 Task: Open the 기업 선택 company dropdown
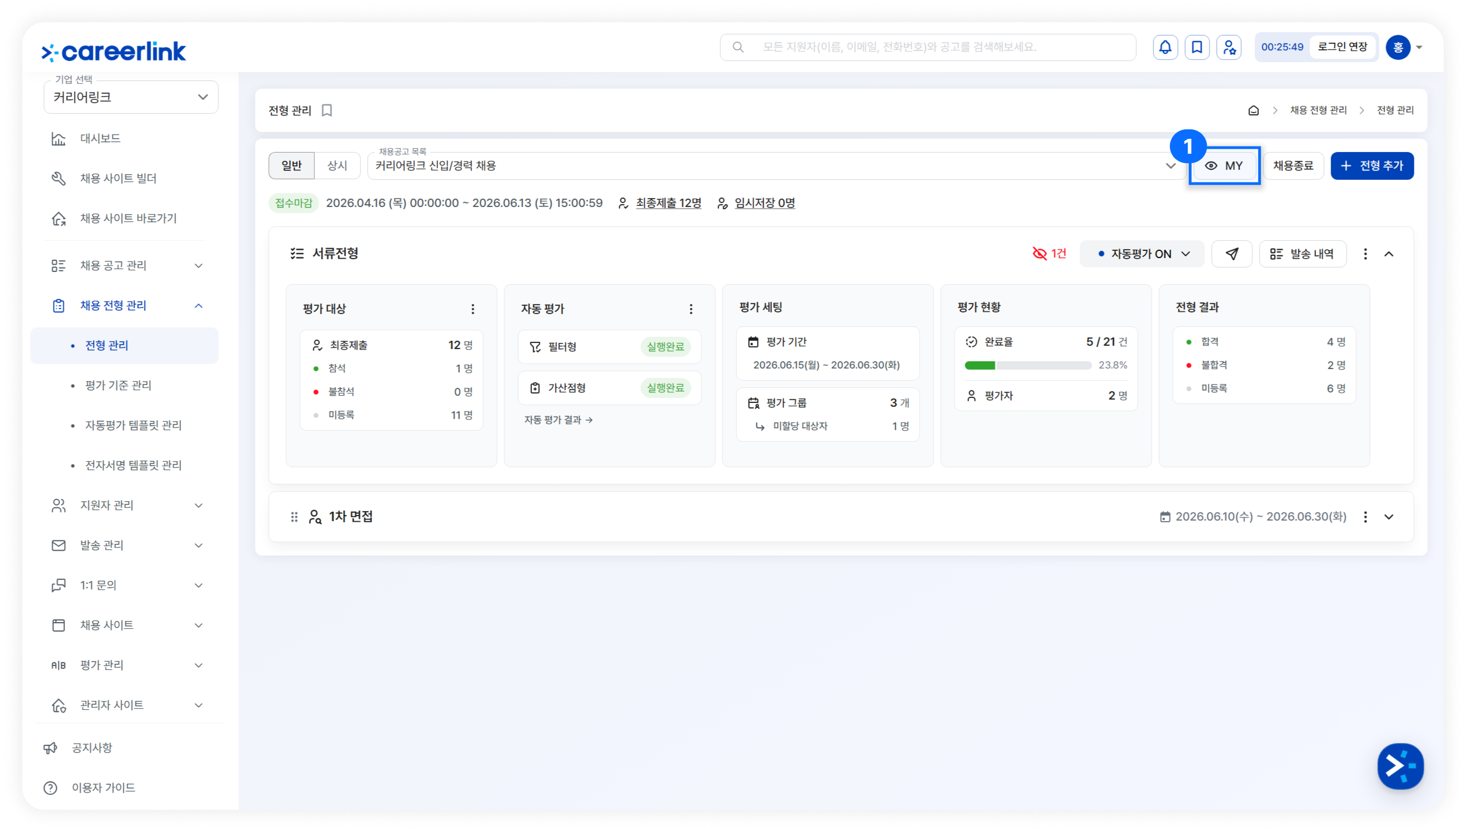pos(131,97)
